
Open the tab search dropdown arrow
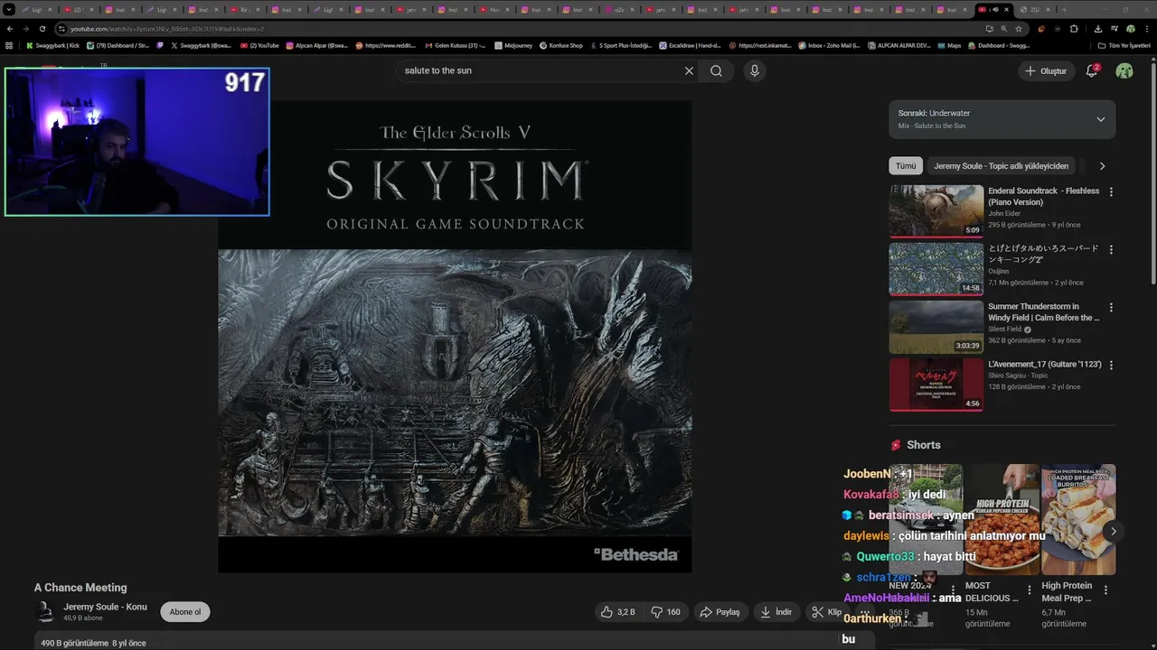tap(9, 9)
